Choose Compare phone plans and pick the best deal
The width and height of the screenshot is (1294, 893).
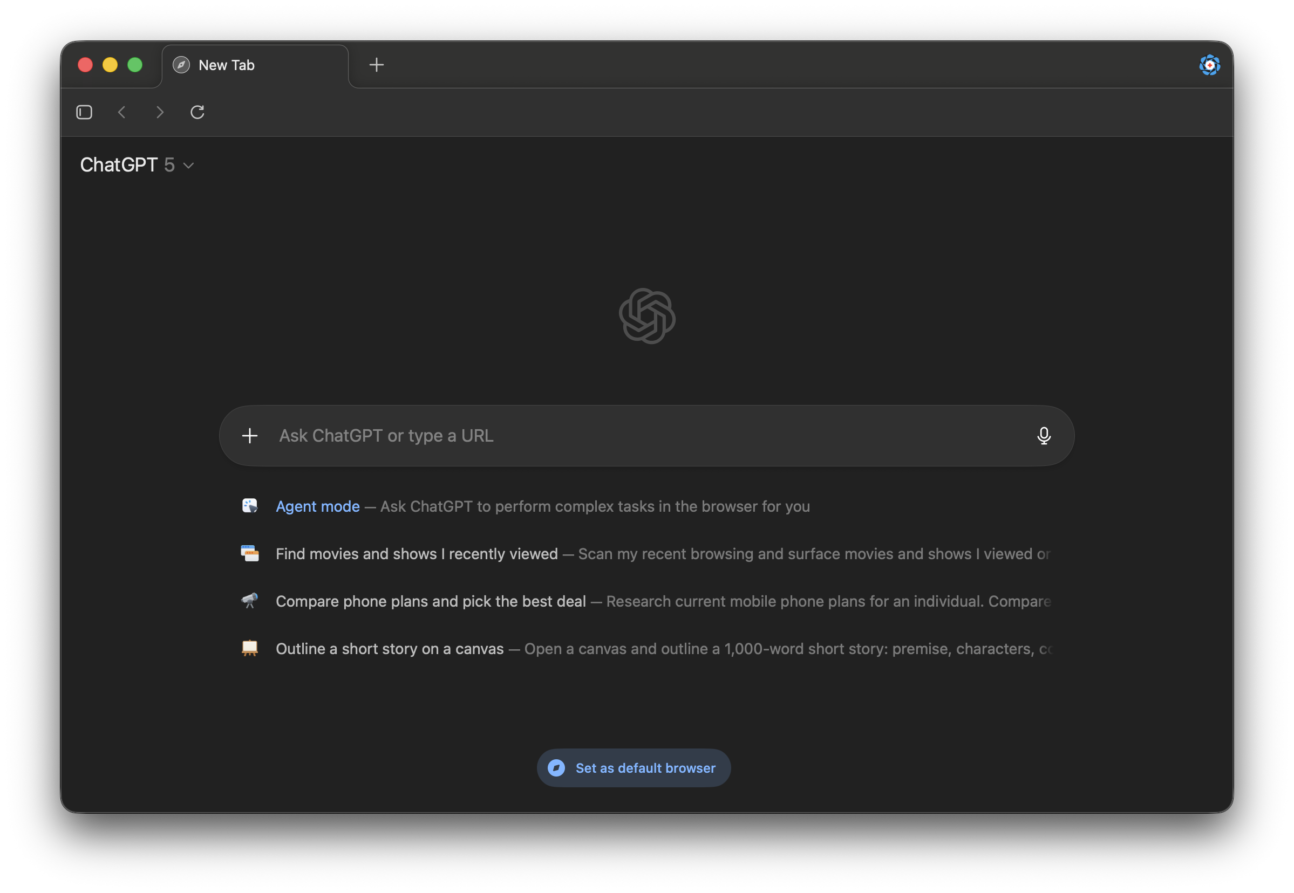tap(430, 601)
